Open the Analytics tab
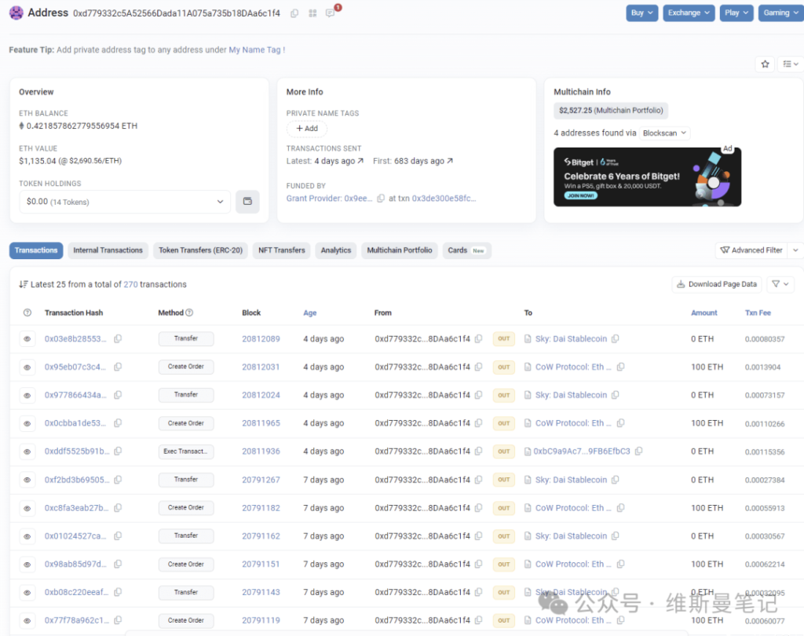This screenshot has height=636, width=804. coord(336,250)
